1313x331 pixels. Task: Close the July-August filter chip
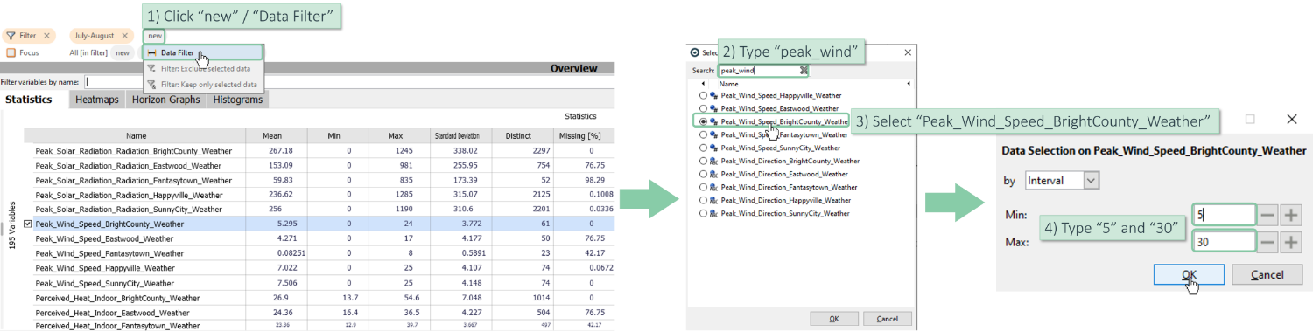(124, 36)
